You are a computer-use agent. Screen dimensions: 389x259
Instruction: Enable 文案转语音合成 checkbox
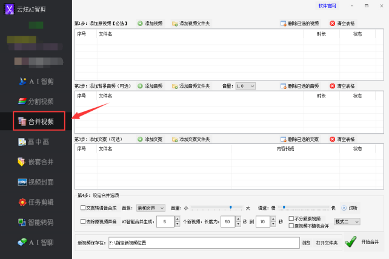click(83, 208)
